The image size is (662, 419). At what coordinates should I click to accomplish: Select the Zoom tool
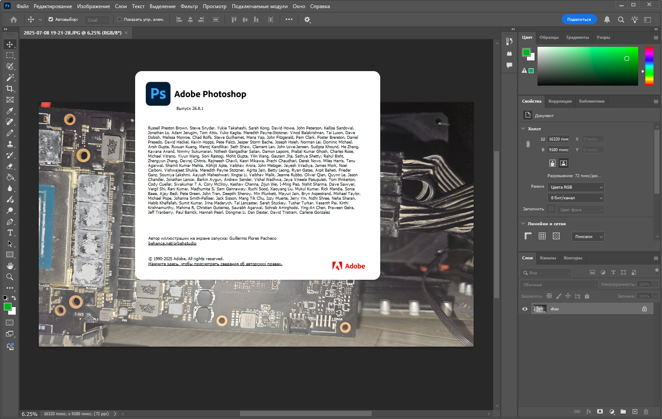[x=10, y=277]
